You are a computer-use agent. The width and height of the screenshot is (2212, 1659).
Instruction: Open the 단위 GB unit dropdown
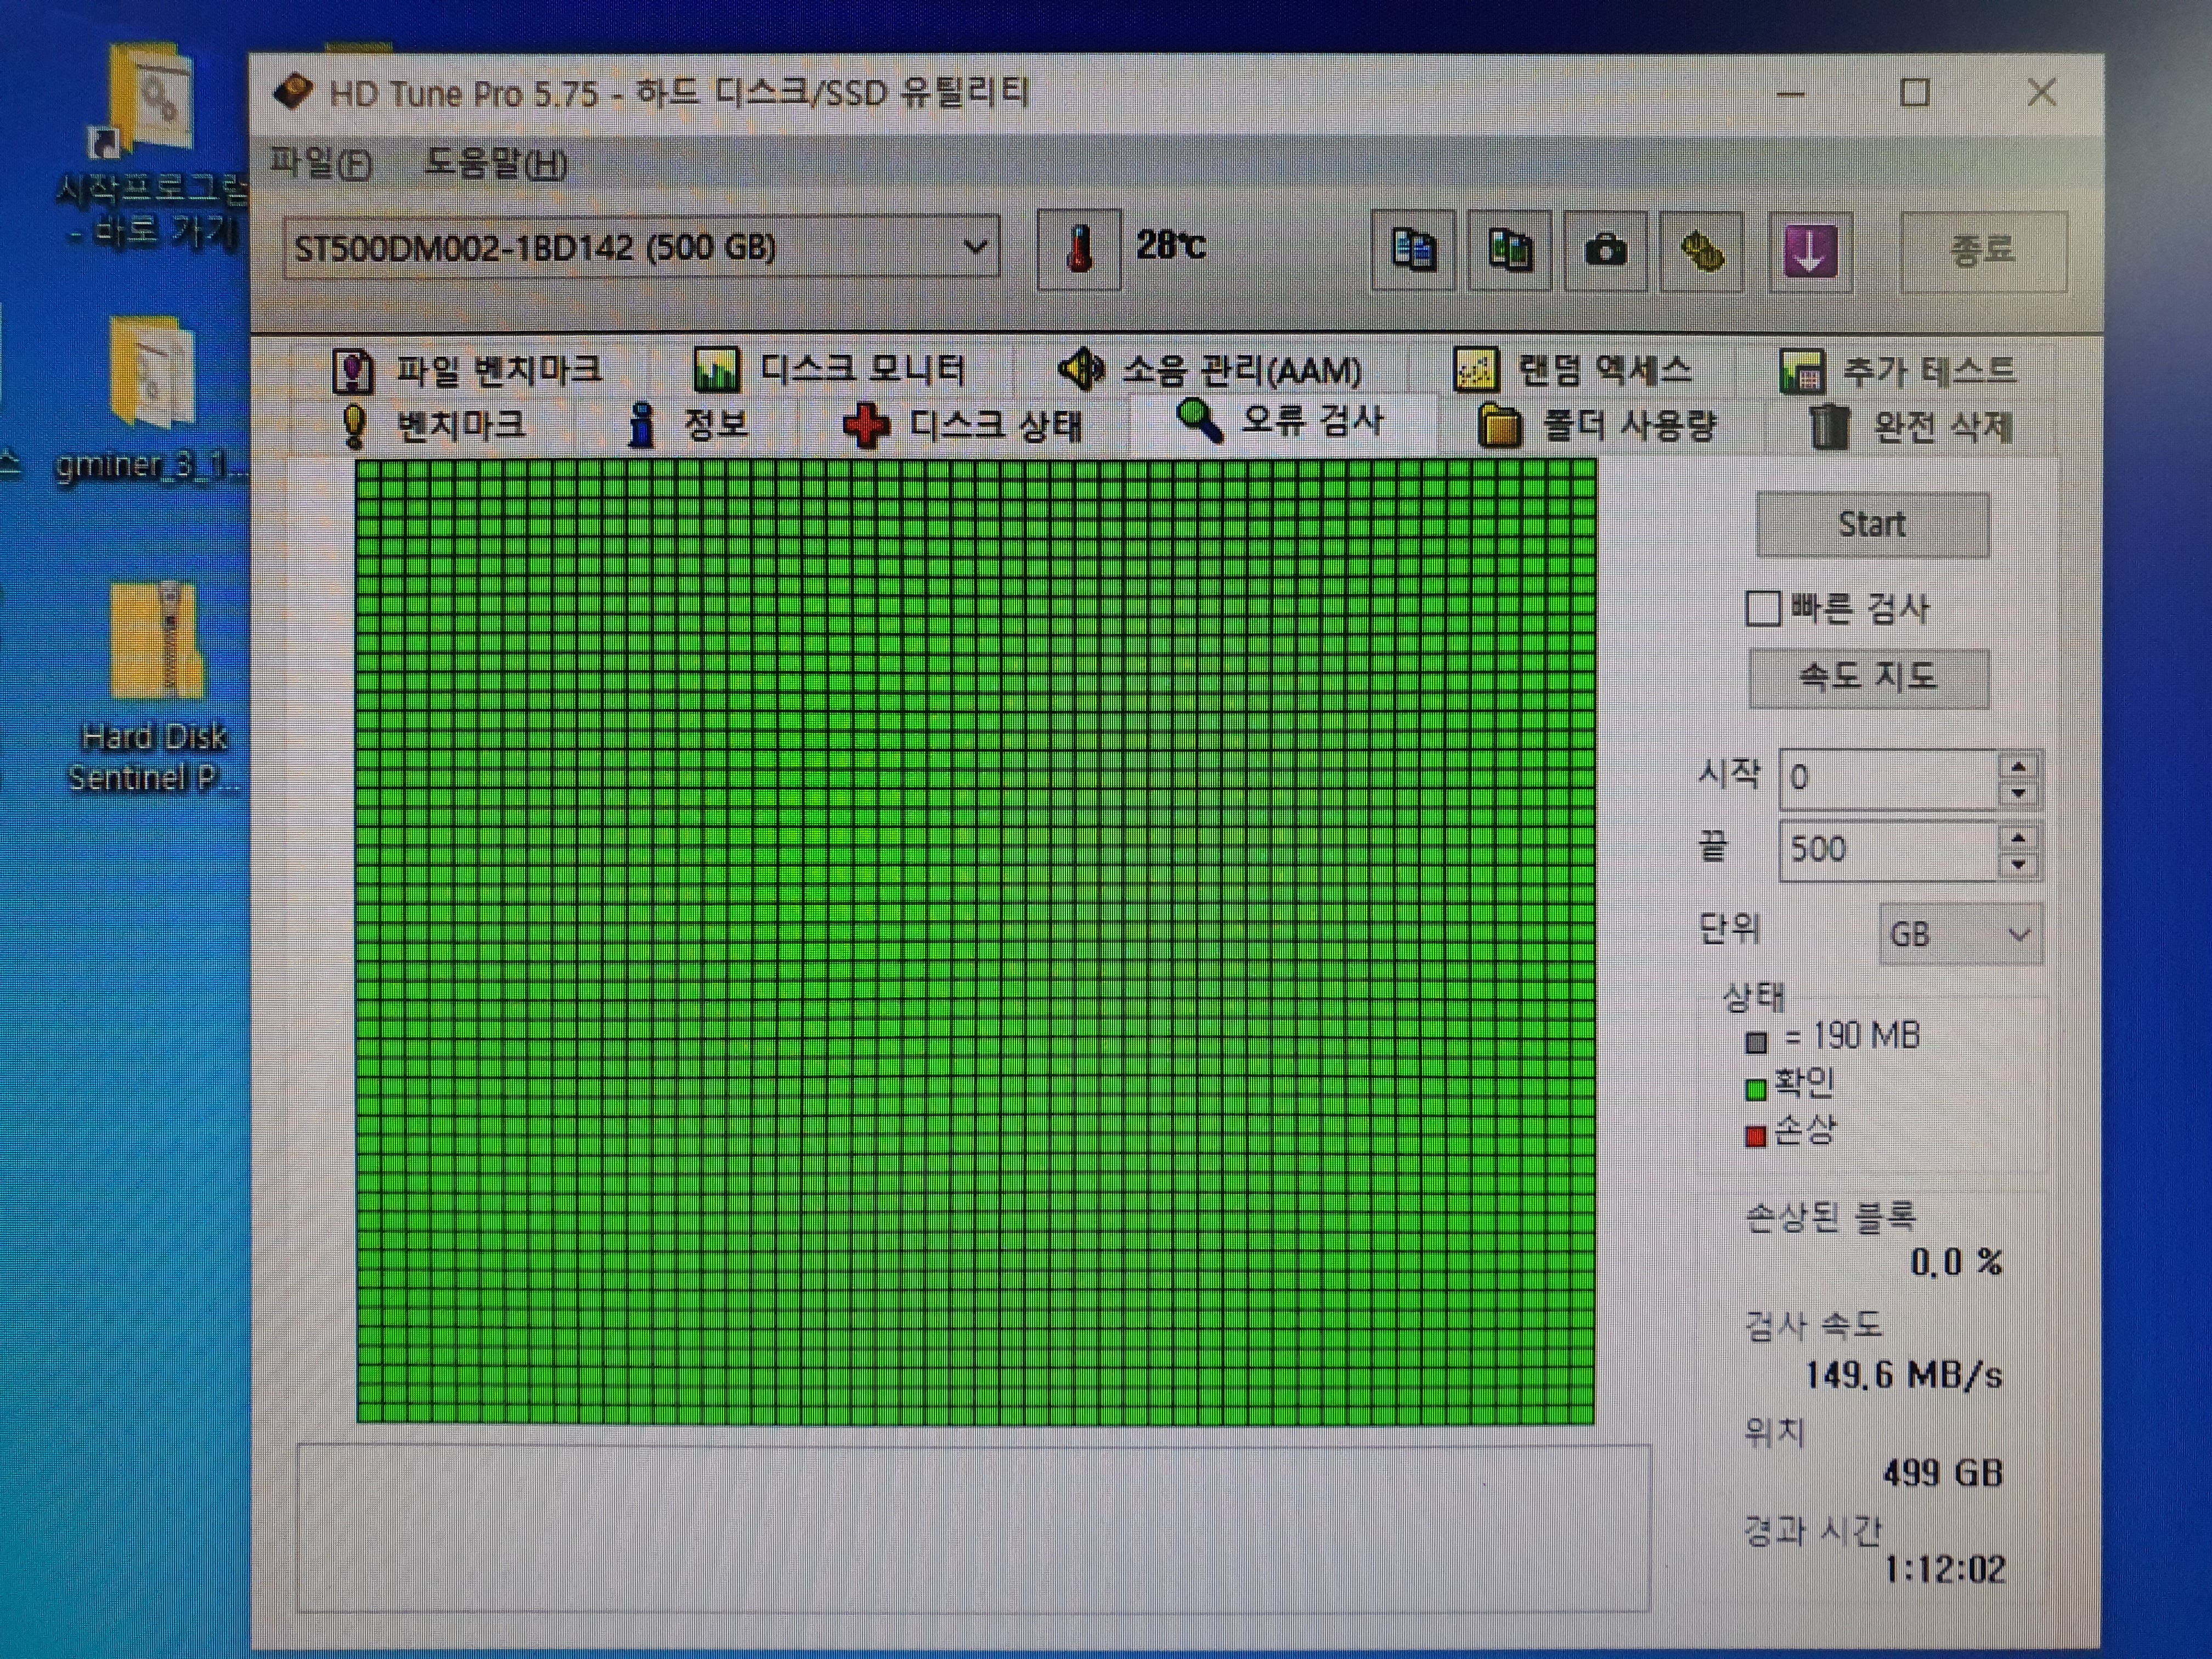1960,935
